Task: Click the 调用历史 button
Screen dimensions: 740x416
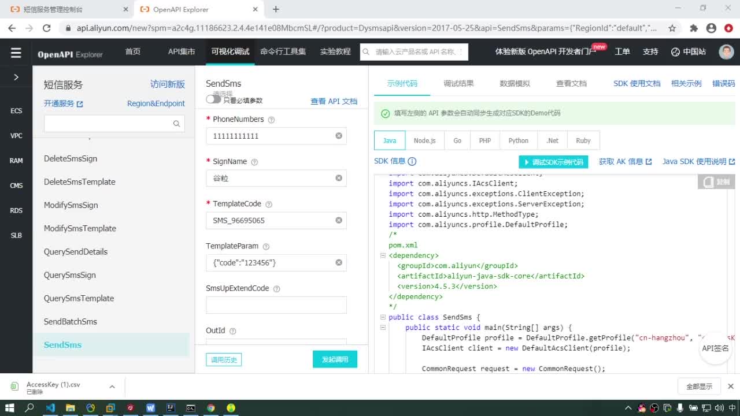Action: (224, 359)
